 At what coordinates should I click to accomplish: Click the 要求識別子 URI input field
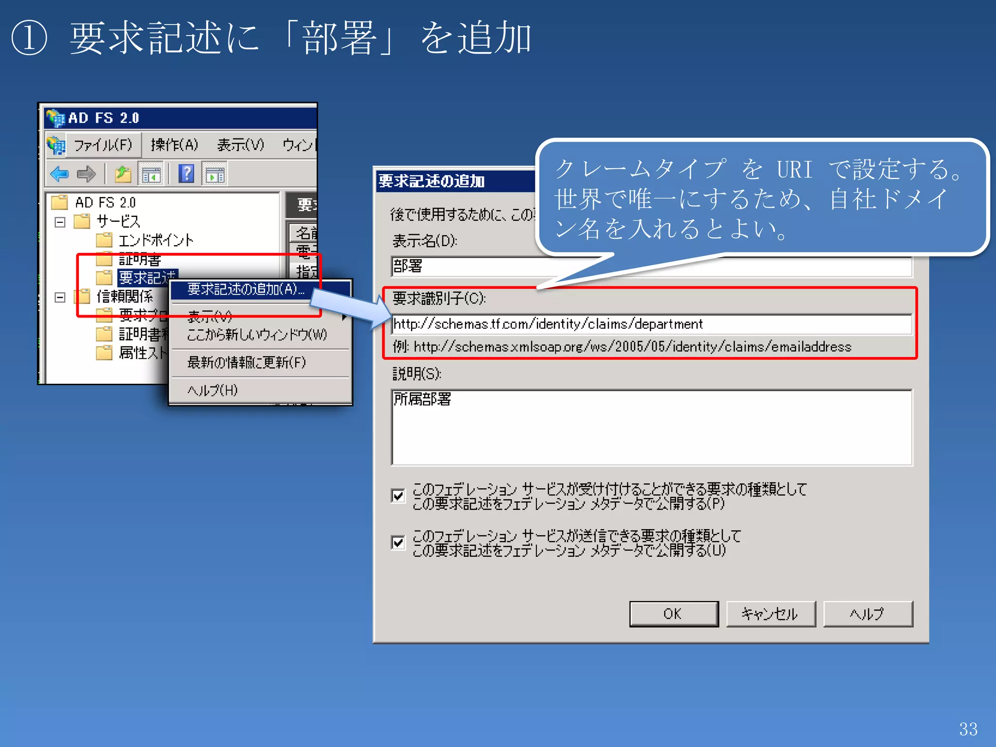point(652,324)
